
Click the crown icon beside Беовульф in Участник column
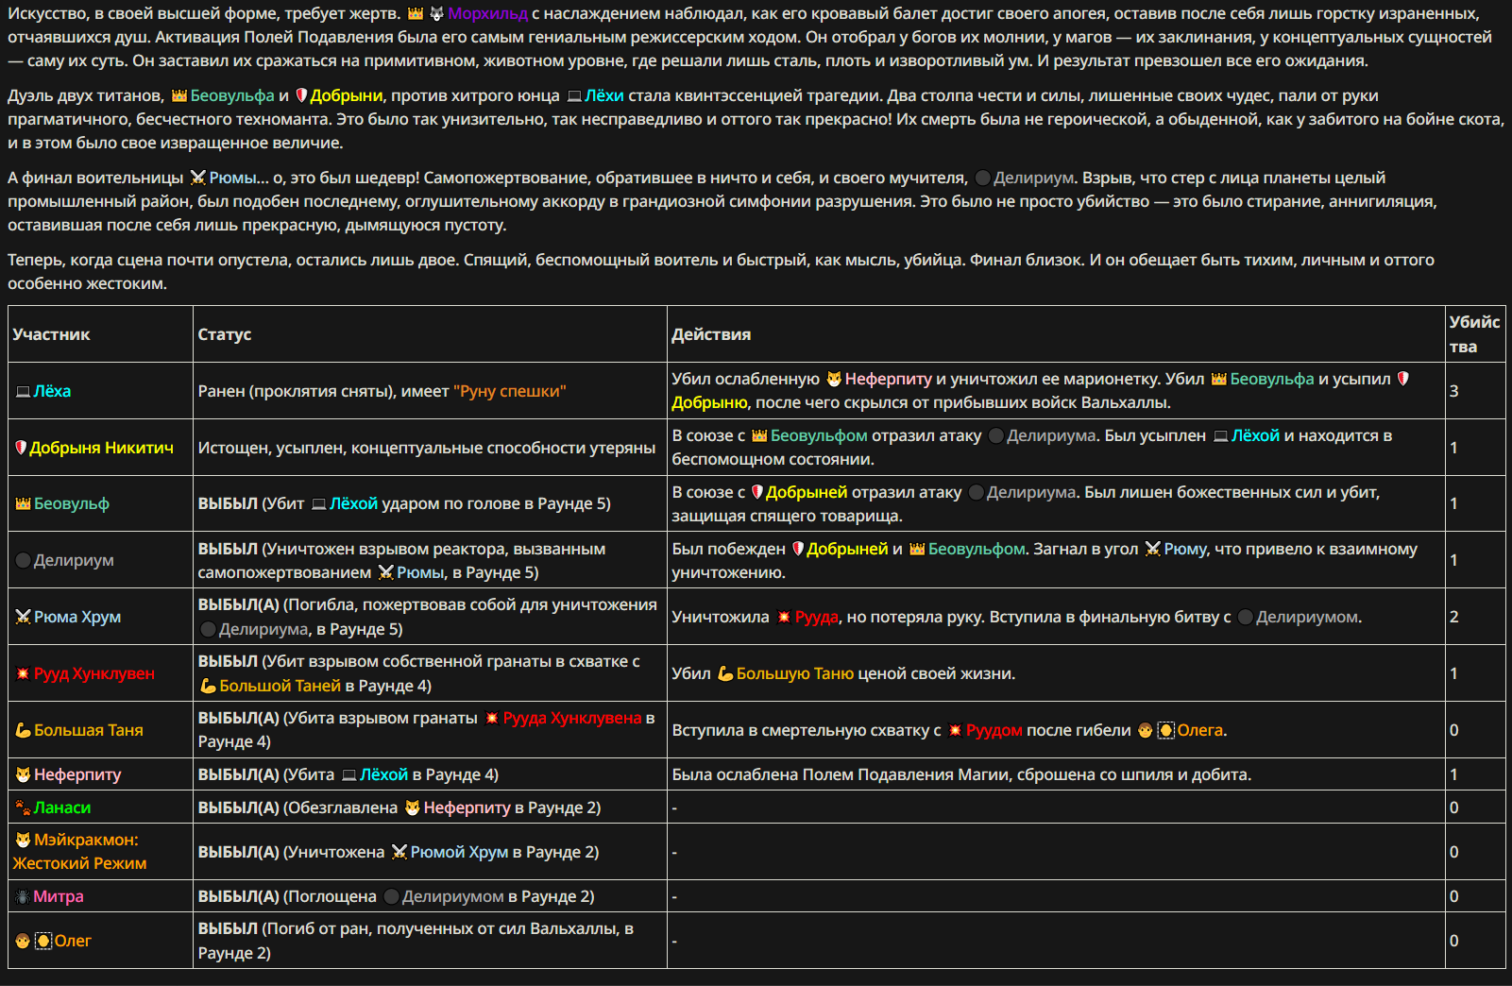[23, 503]
